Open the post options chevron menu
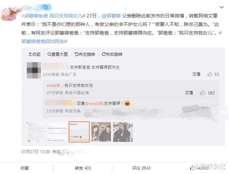The height and width of the screenshot is (174, 229). [221, 7]
